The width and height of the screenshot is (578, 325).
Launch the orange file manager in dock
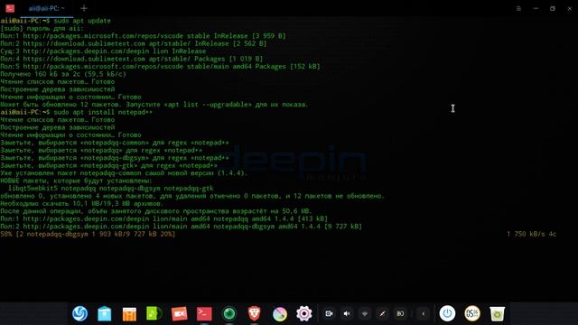click(x=129, y=314)
